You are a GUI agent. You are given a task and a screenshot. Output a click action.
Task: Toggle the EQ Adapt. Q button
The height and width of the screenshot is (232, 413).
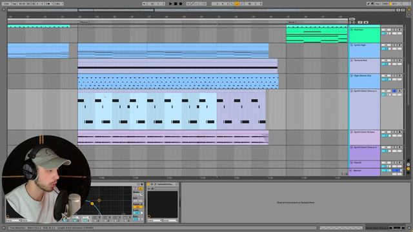click(x=138, y=207)
